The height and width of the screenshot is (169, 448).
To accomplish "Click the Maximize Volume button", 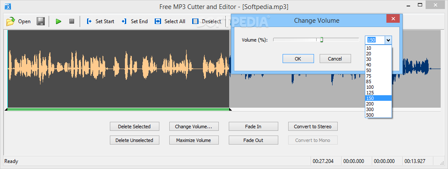I will 194,140.
